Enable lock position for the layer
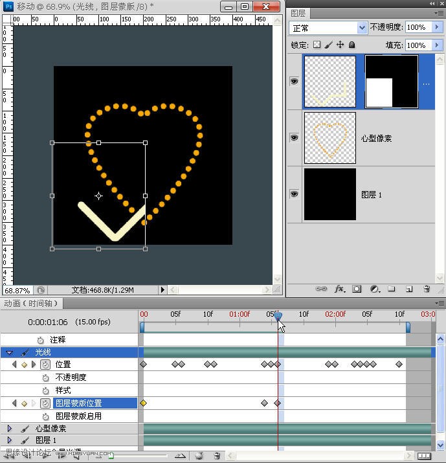The width and height of the screenshot is (446, 463). pos(340,45)
